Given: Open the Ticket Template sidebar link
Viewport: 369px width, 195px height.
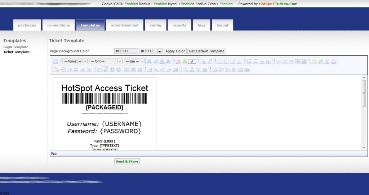Looking at the screenshot, I should [x=17, y=52].
